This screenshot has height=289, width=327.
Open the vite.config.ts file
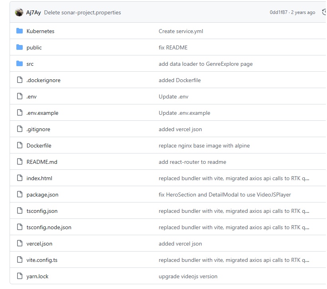coord(42,260)
